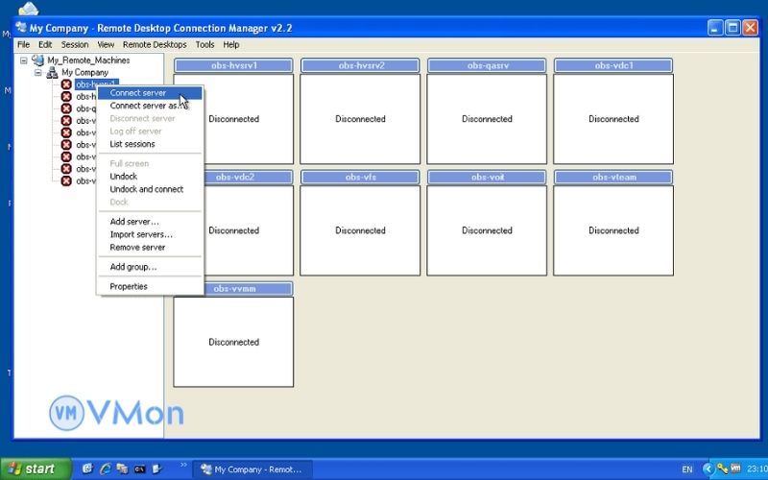Screen dimensions: 768x480
Task: Click the two-computers quick launch icon
Action: [x=122, y=468]
